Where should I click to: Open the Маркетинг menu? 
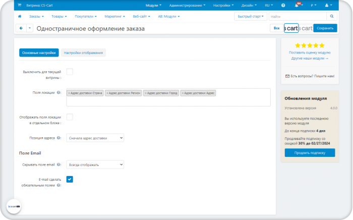coord(114,16)
